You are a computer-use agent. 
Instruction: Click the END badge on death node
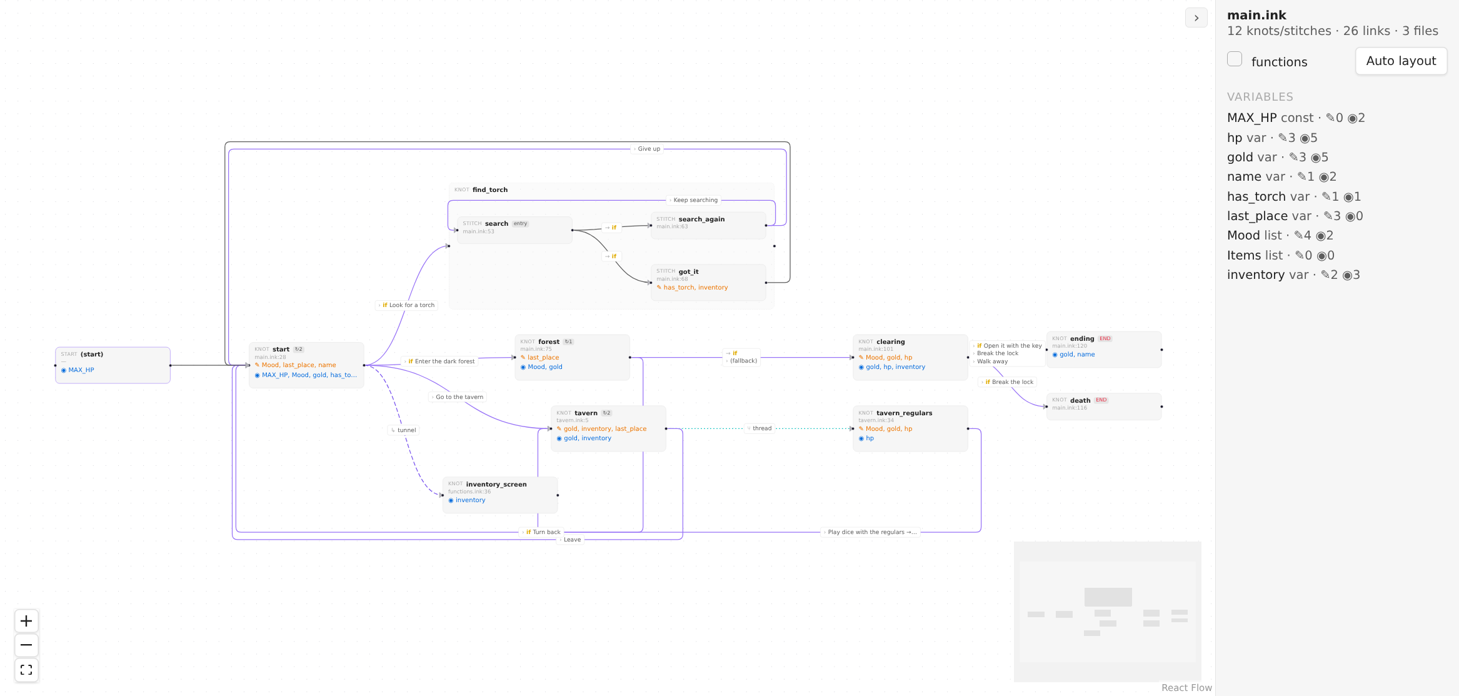1101,400
